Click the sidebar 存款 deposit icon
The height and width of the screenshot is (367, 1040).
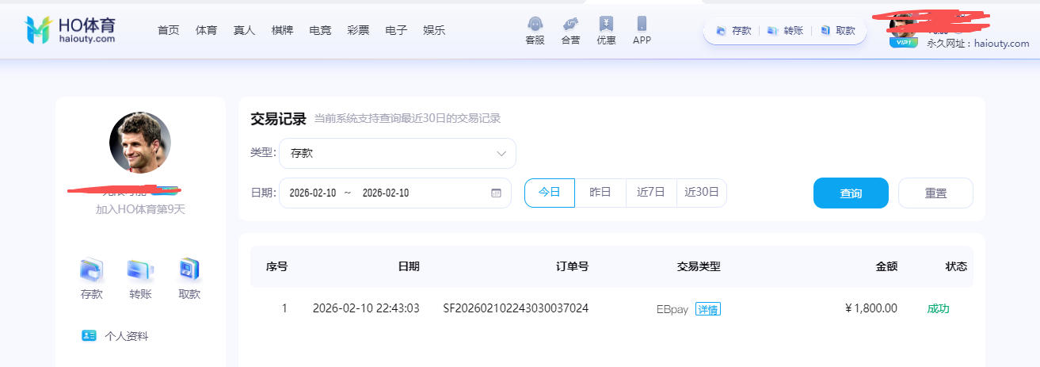pyautogui.click(x=91, y=271)
